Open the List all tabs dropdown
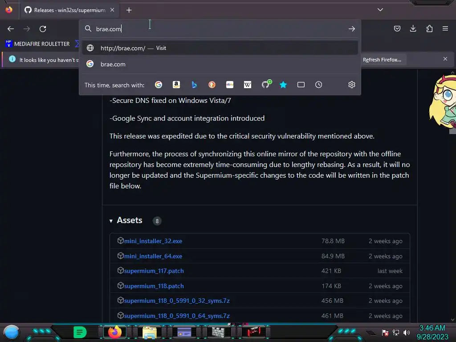The height and width of the screenshot is (342, 456). coord(380,10)
